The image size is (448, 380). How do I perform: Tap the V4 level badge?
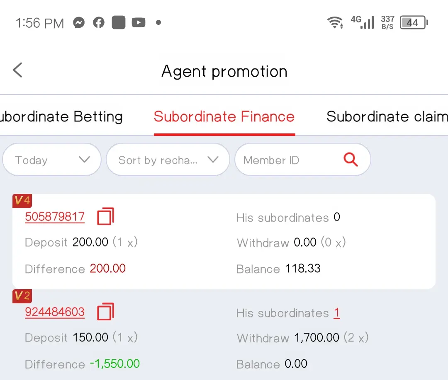[22, 201]
